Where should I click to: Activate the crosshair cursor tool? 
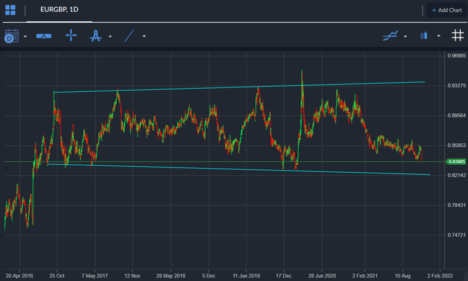pyautogui.click(x=71, y=36)
